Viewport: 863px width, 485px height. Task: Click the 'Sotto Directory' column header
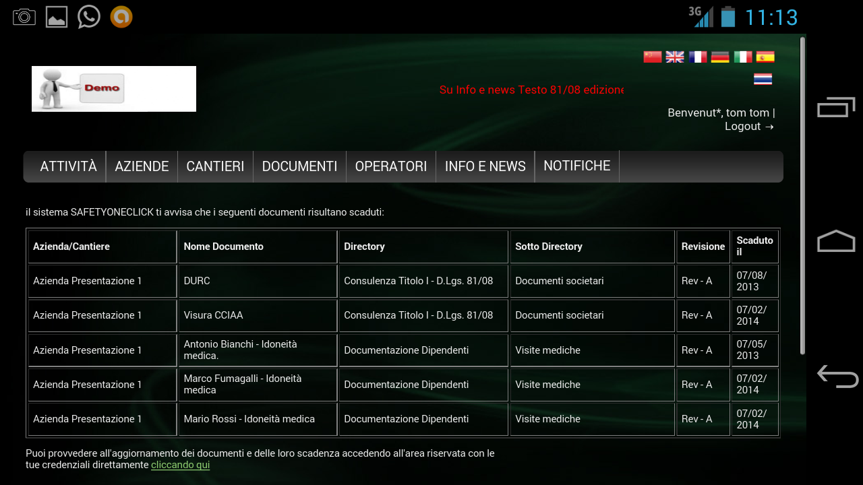coord(593,247)
